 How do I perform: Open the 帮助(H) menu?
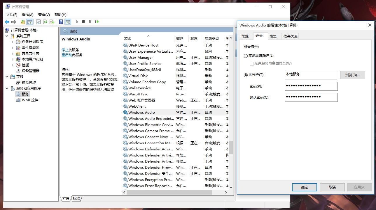coord(60,15)
